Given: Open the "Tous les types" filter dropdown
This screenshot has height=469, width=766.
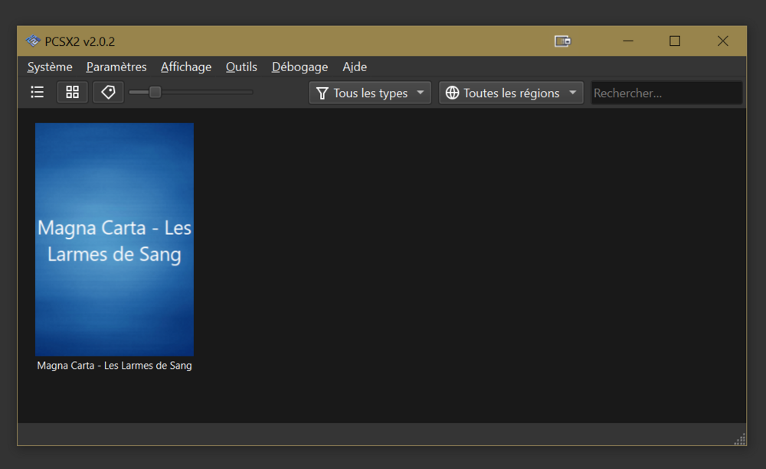Looking at the screenshot, I should pyautogui.click(x=370, y=93).
